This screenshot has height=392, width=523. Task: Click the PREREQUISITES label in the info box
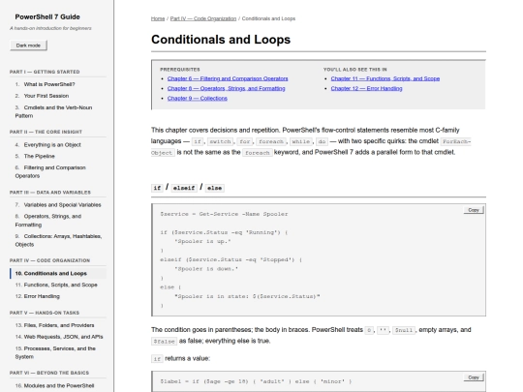[x=180, y=70]
